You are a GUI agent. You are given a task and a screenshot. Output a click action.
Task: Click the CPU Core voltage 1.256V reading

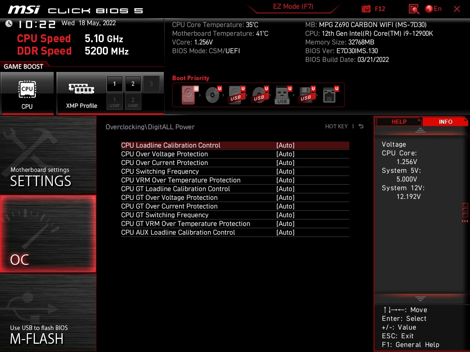tap(407, 162)
